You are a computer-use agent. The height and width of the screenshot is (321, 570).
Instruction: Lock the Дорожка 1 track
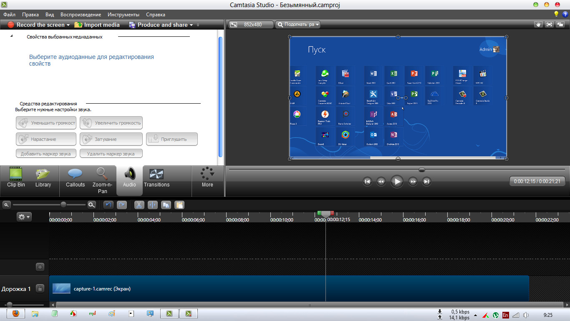(x=40, y=288)
